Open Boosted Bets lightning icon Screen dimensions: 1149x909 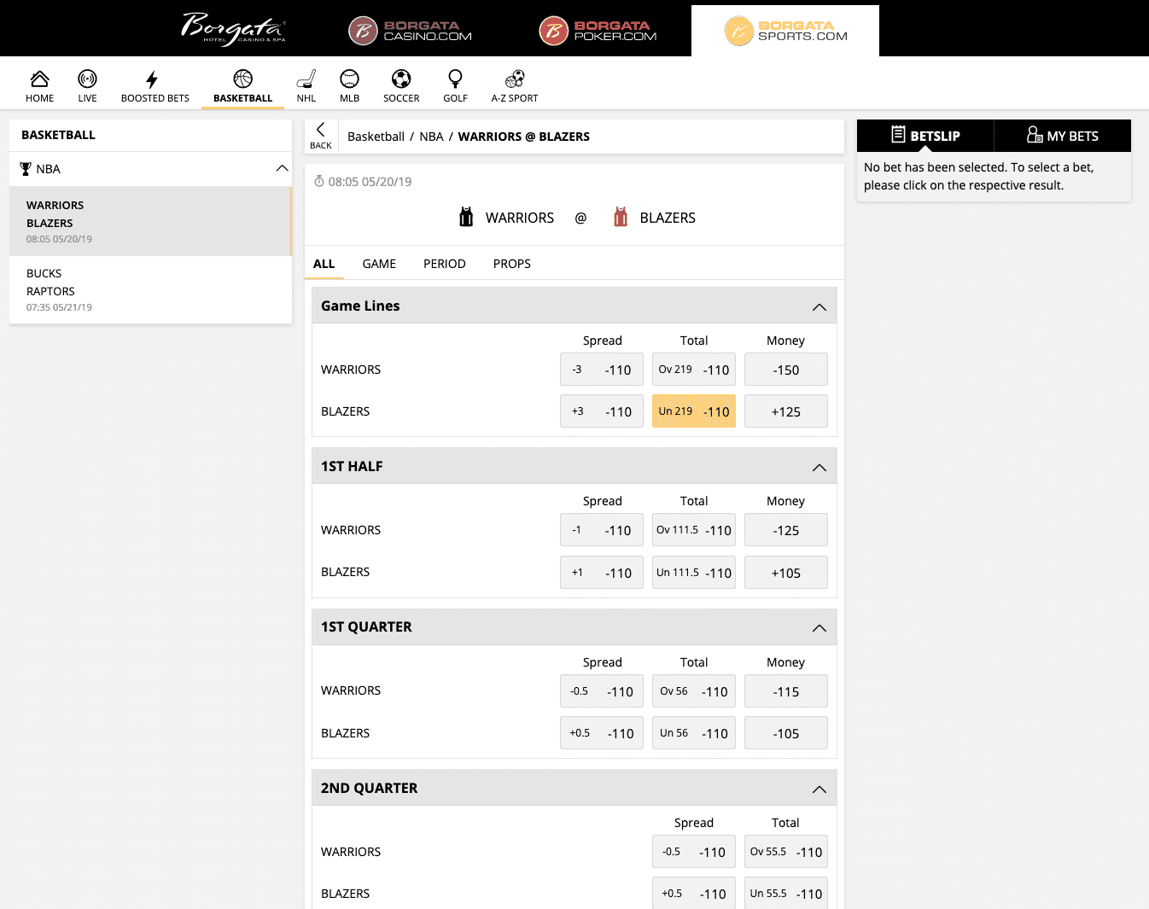[x=152, y=80]
